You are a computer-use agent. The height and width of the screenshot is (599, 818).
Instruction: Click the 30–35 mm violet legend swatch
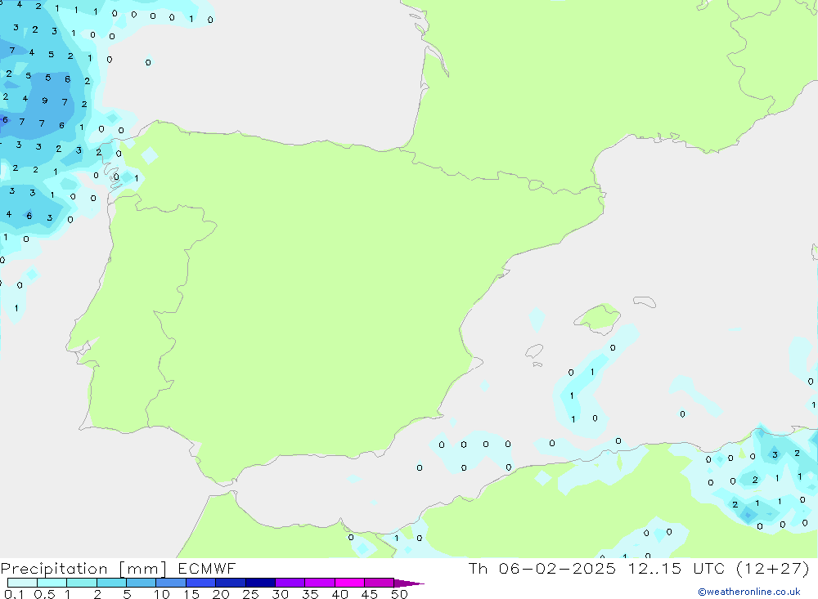pos(290,583)
